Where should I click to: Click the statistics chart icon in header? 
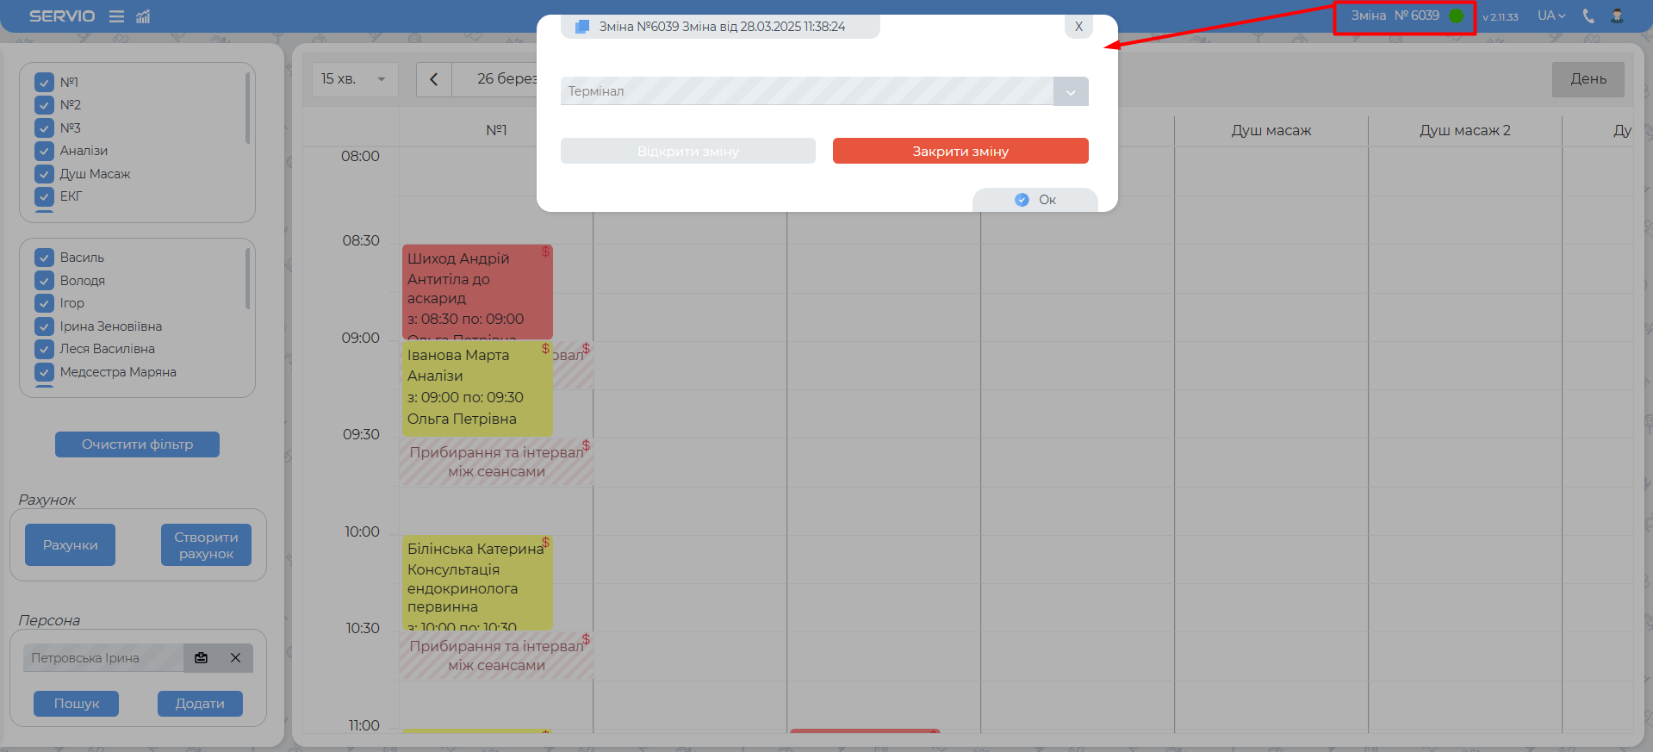click(143, 16)
